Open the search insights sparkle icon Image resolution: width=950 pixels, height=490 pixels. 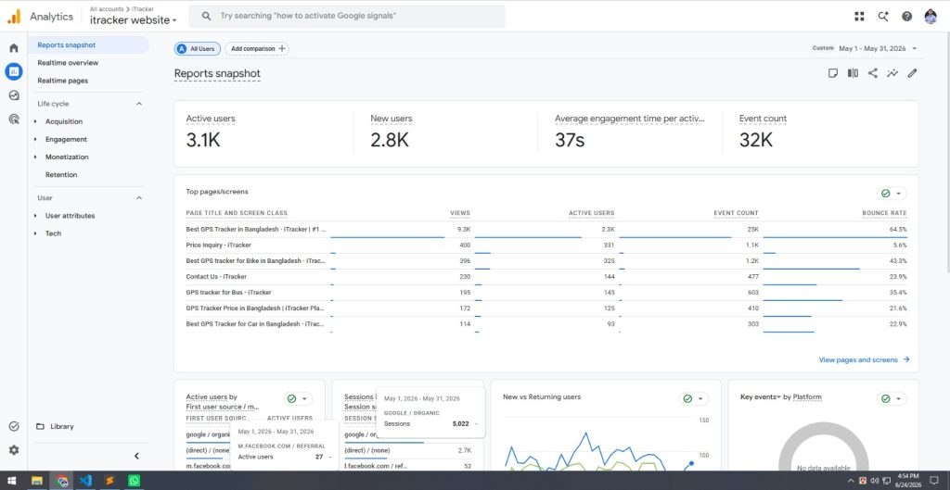pos(883,17)
